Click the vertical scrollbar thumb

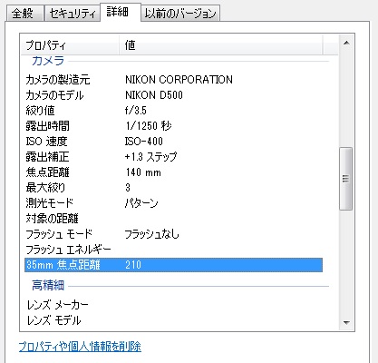346,179
